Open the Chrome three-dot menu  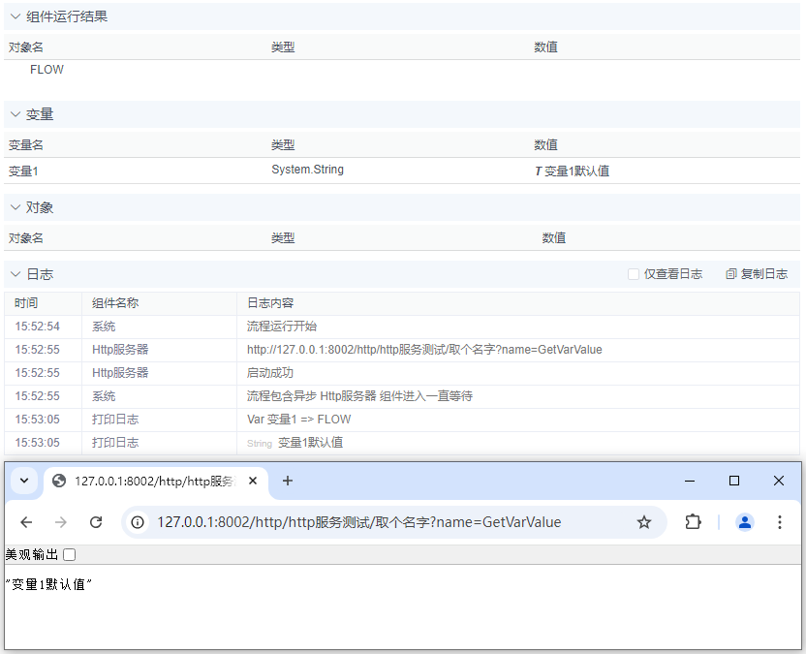coord(780,521)
